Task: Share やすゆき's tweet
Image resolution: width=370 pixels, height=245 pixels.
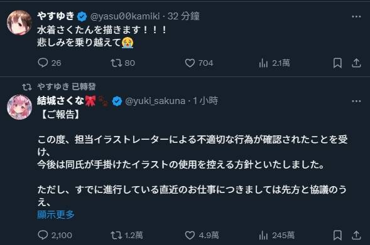Action: point(356,63)
